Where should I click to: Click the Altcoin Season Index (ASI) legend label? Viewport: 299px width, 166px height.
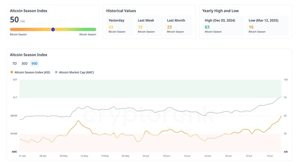[32, 72]
